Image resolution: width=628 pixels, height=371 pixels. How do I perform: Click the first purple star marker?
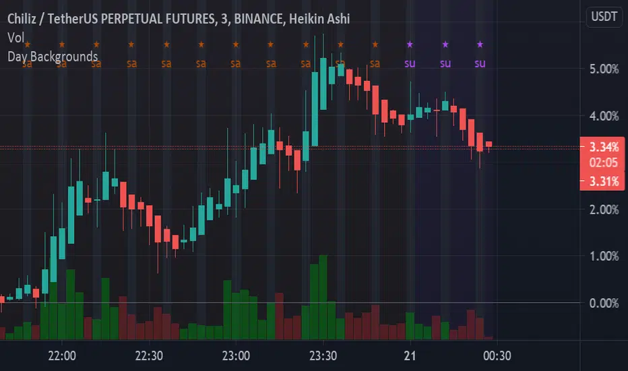(410, 45)
